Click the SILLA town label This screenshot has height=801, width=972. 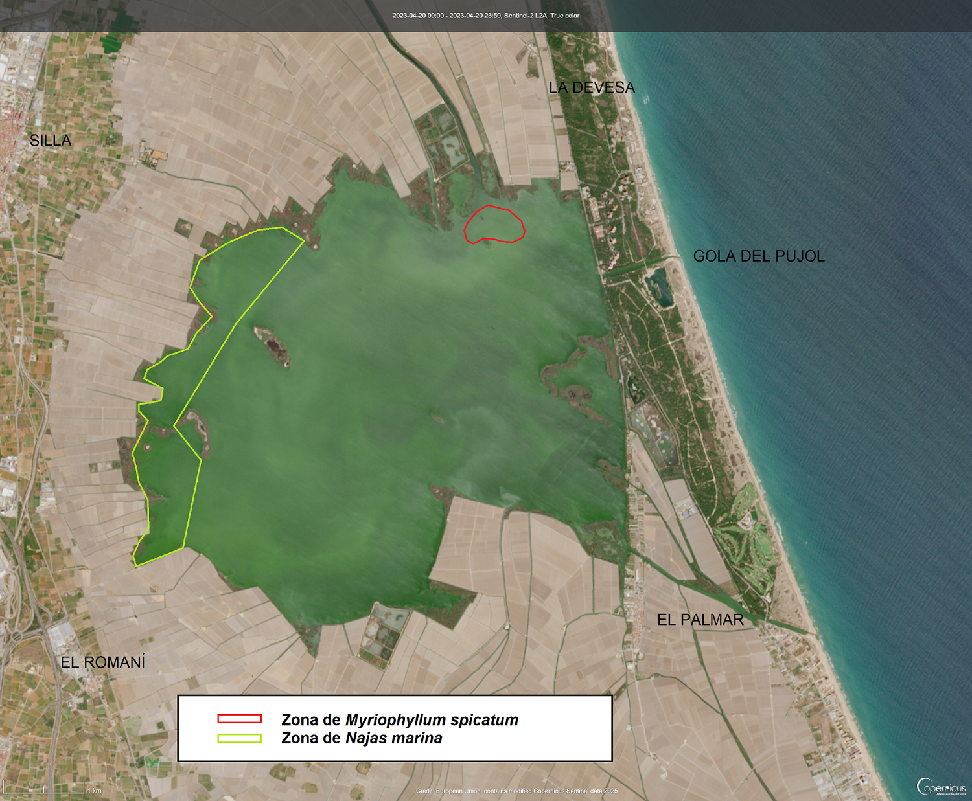51,141
